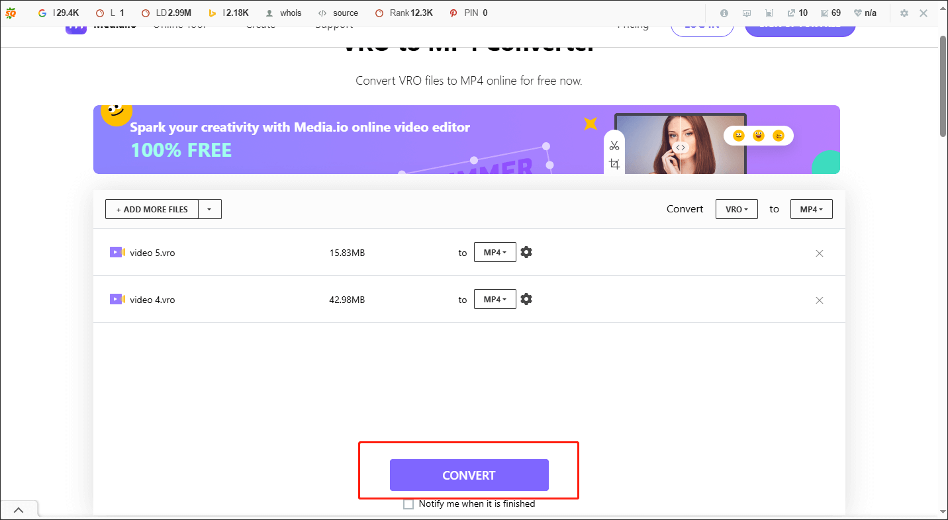Open the Rank 12.3K stat
The width and height of the screenshot is (948, 520).
[404, 13]
